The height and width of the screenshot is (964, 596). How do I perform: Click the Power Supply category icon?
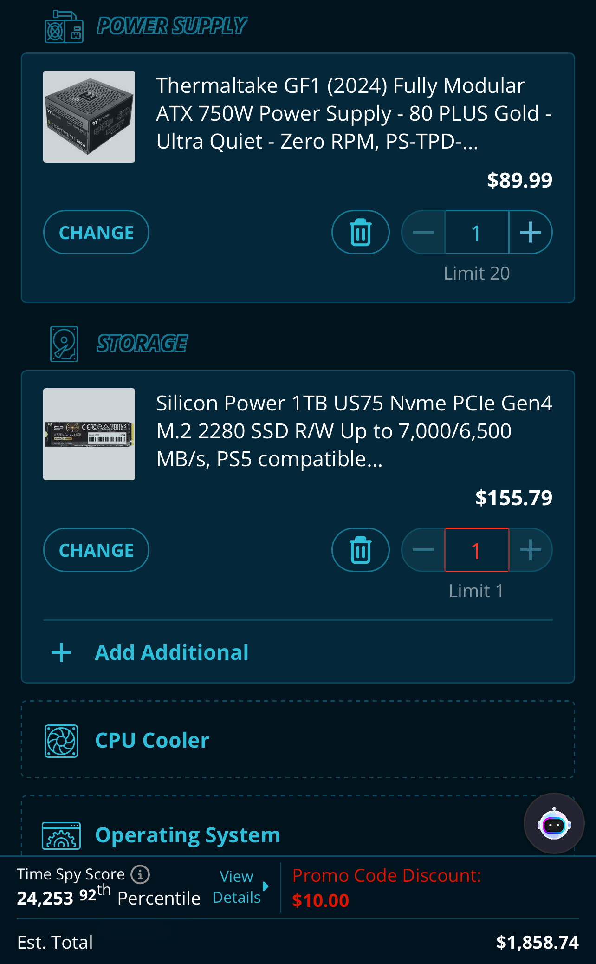[x=64, y=27]
